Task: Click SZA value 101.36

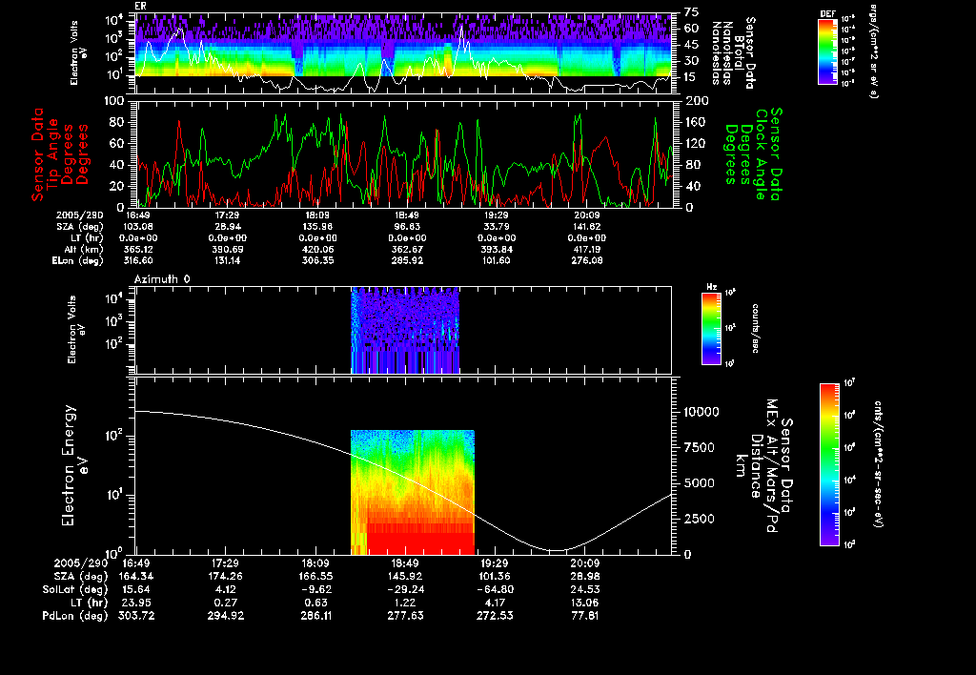Action: (x=495, y=577)
